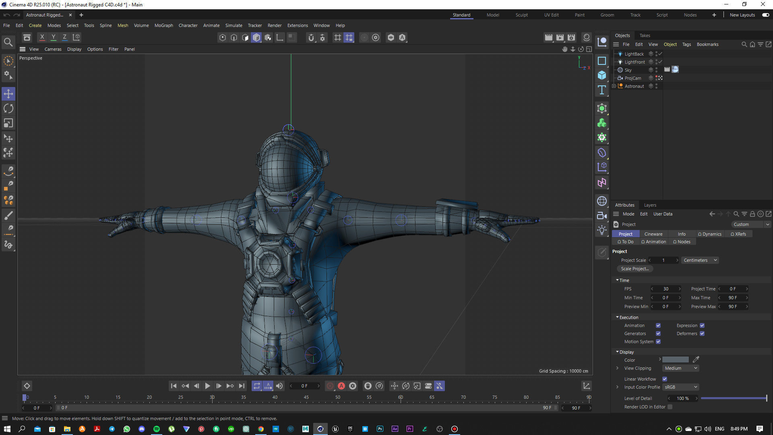
Task: Add a Text spline object
Action: [x=602, y=90]
